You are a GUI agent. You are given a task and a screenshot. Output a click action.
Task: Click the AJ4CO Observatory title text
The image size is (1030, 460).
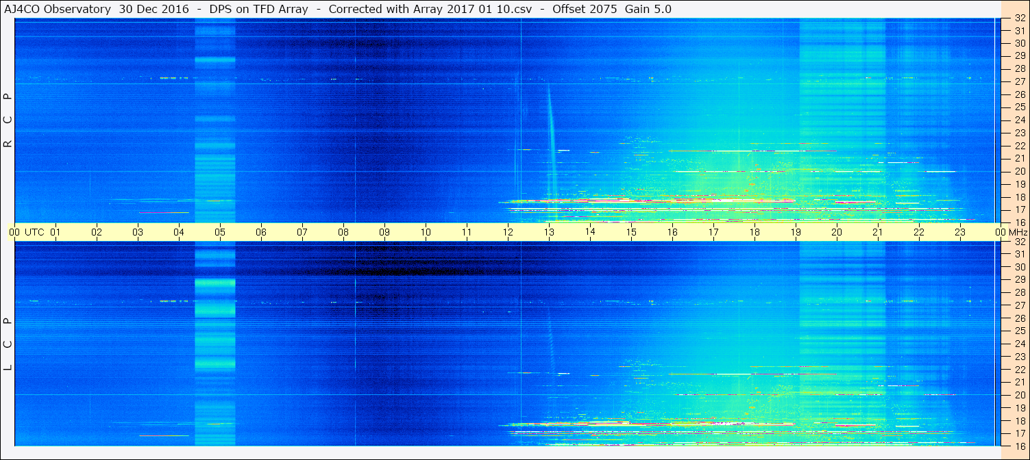click(58, 9)
